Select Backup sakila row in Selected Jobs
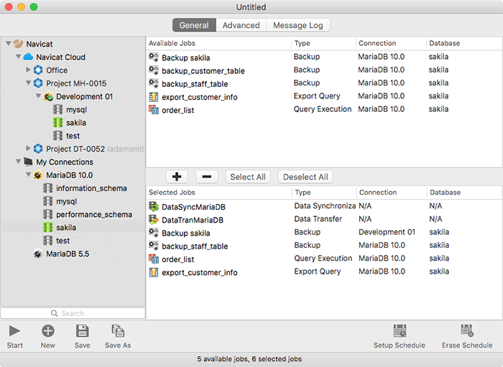The image size is (503, 367). (x=324, y=233)
